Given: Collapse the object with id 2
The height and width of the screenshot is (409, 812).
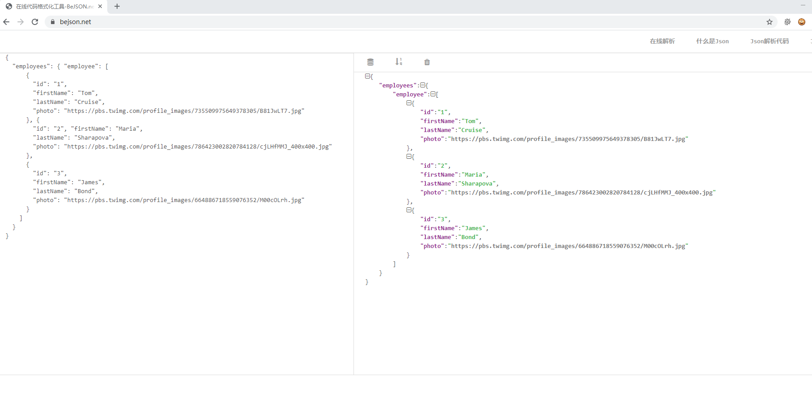Looking at the screenshot, I should tap(409, 157).
